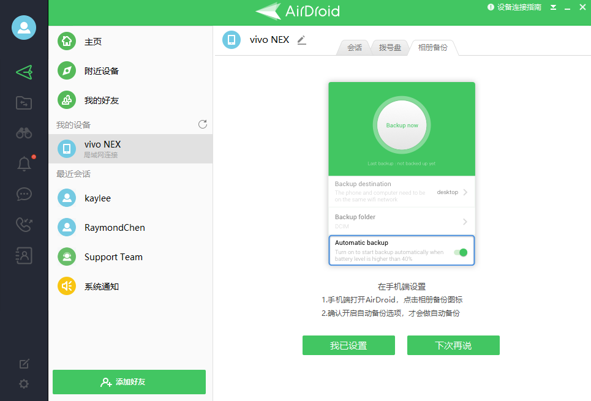Switch to the 会话 tab

click(x=355, y=48)
